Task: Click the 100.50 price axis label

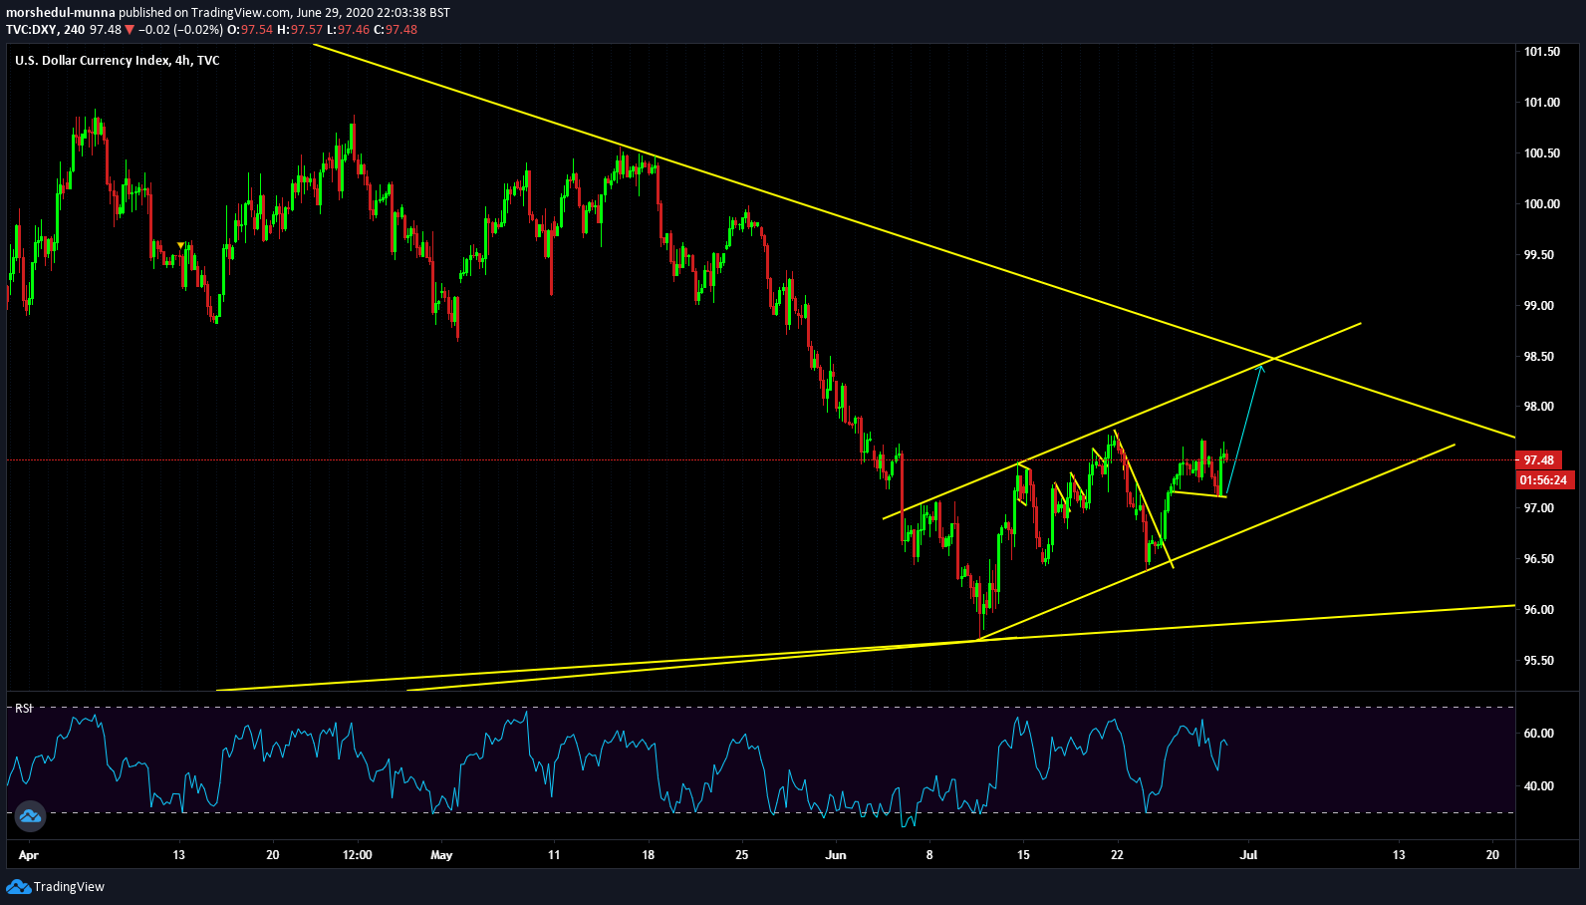Action: [x=1542, y=153]
